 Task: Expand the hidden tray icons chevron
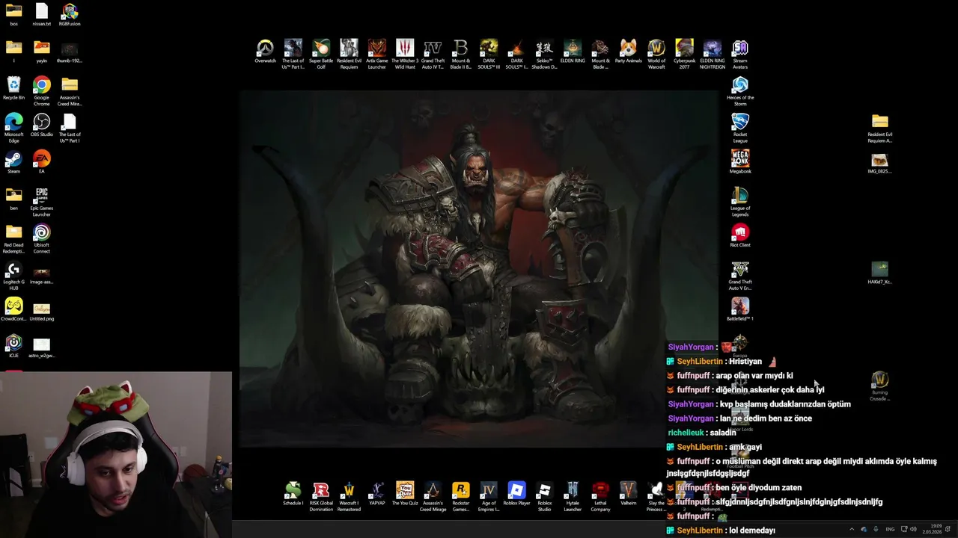(851, 529)
